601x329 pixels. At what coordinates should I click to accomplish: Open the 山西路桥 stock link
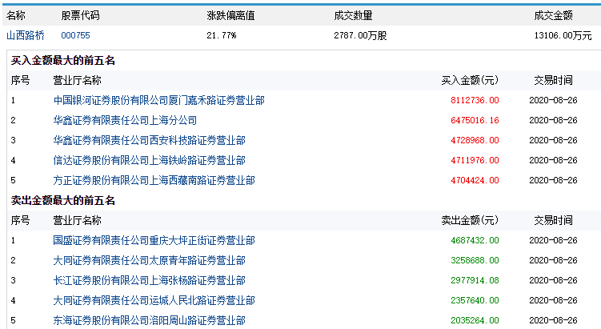pos(26,36)
